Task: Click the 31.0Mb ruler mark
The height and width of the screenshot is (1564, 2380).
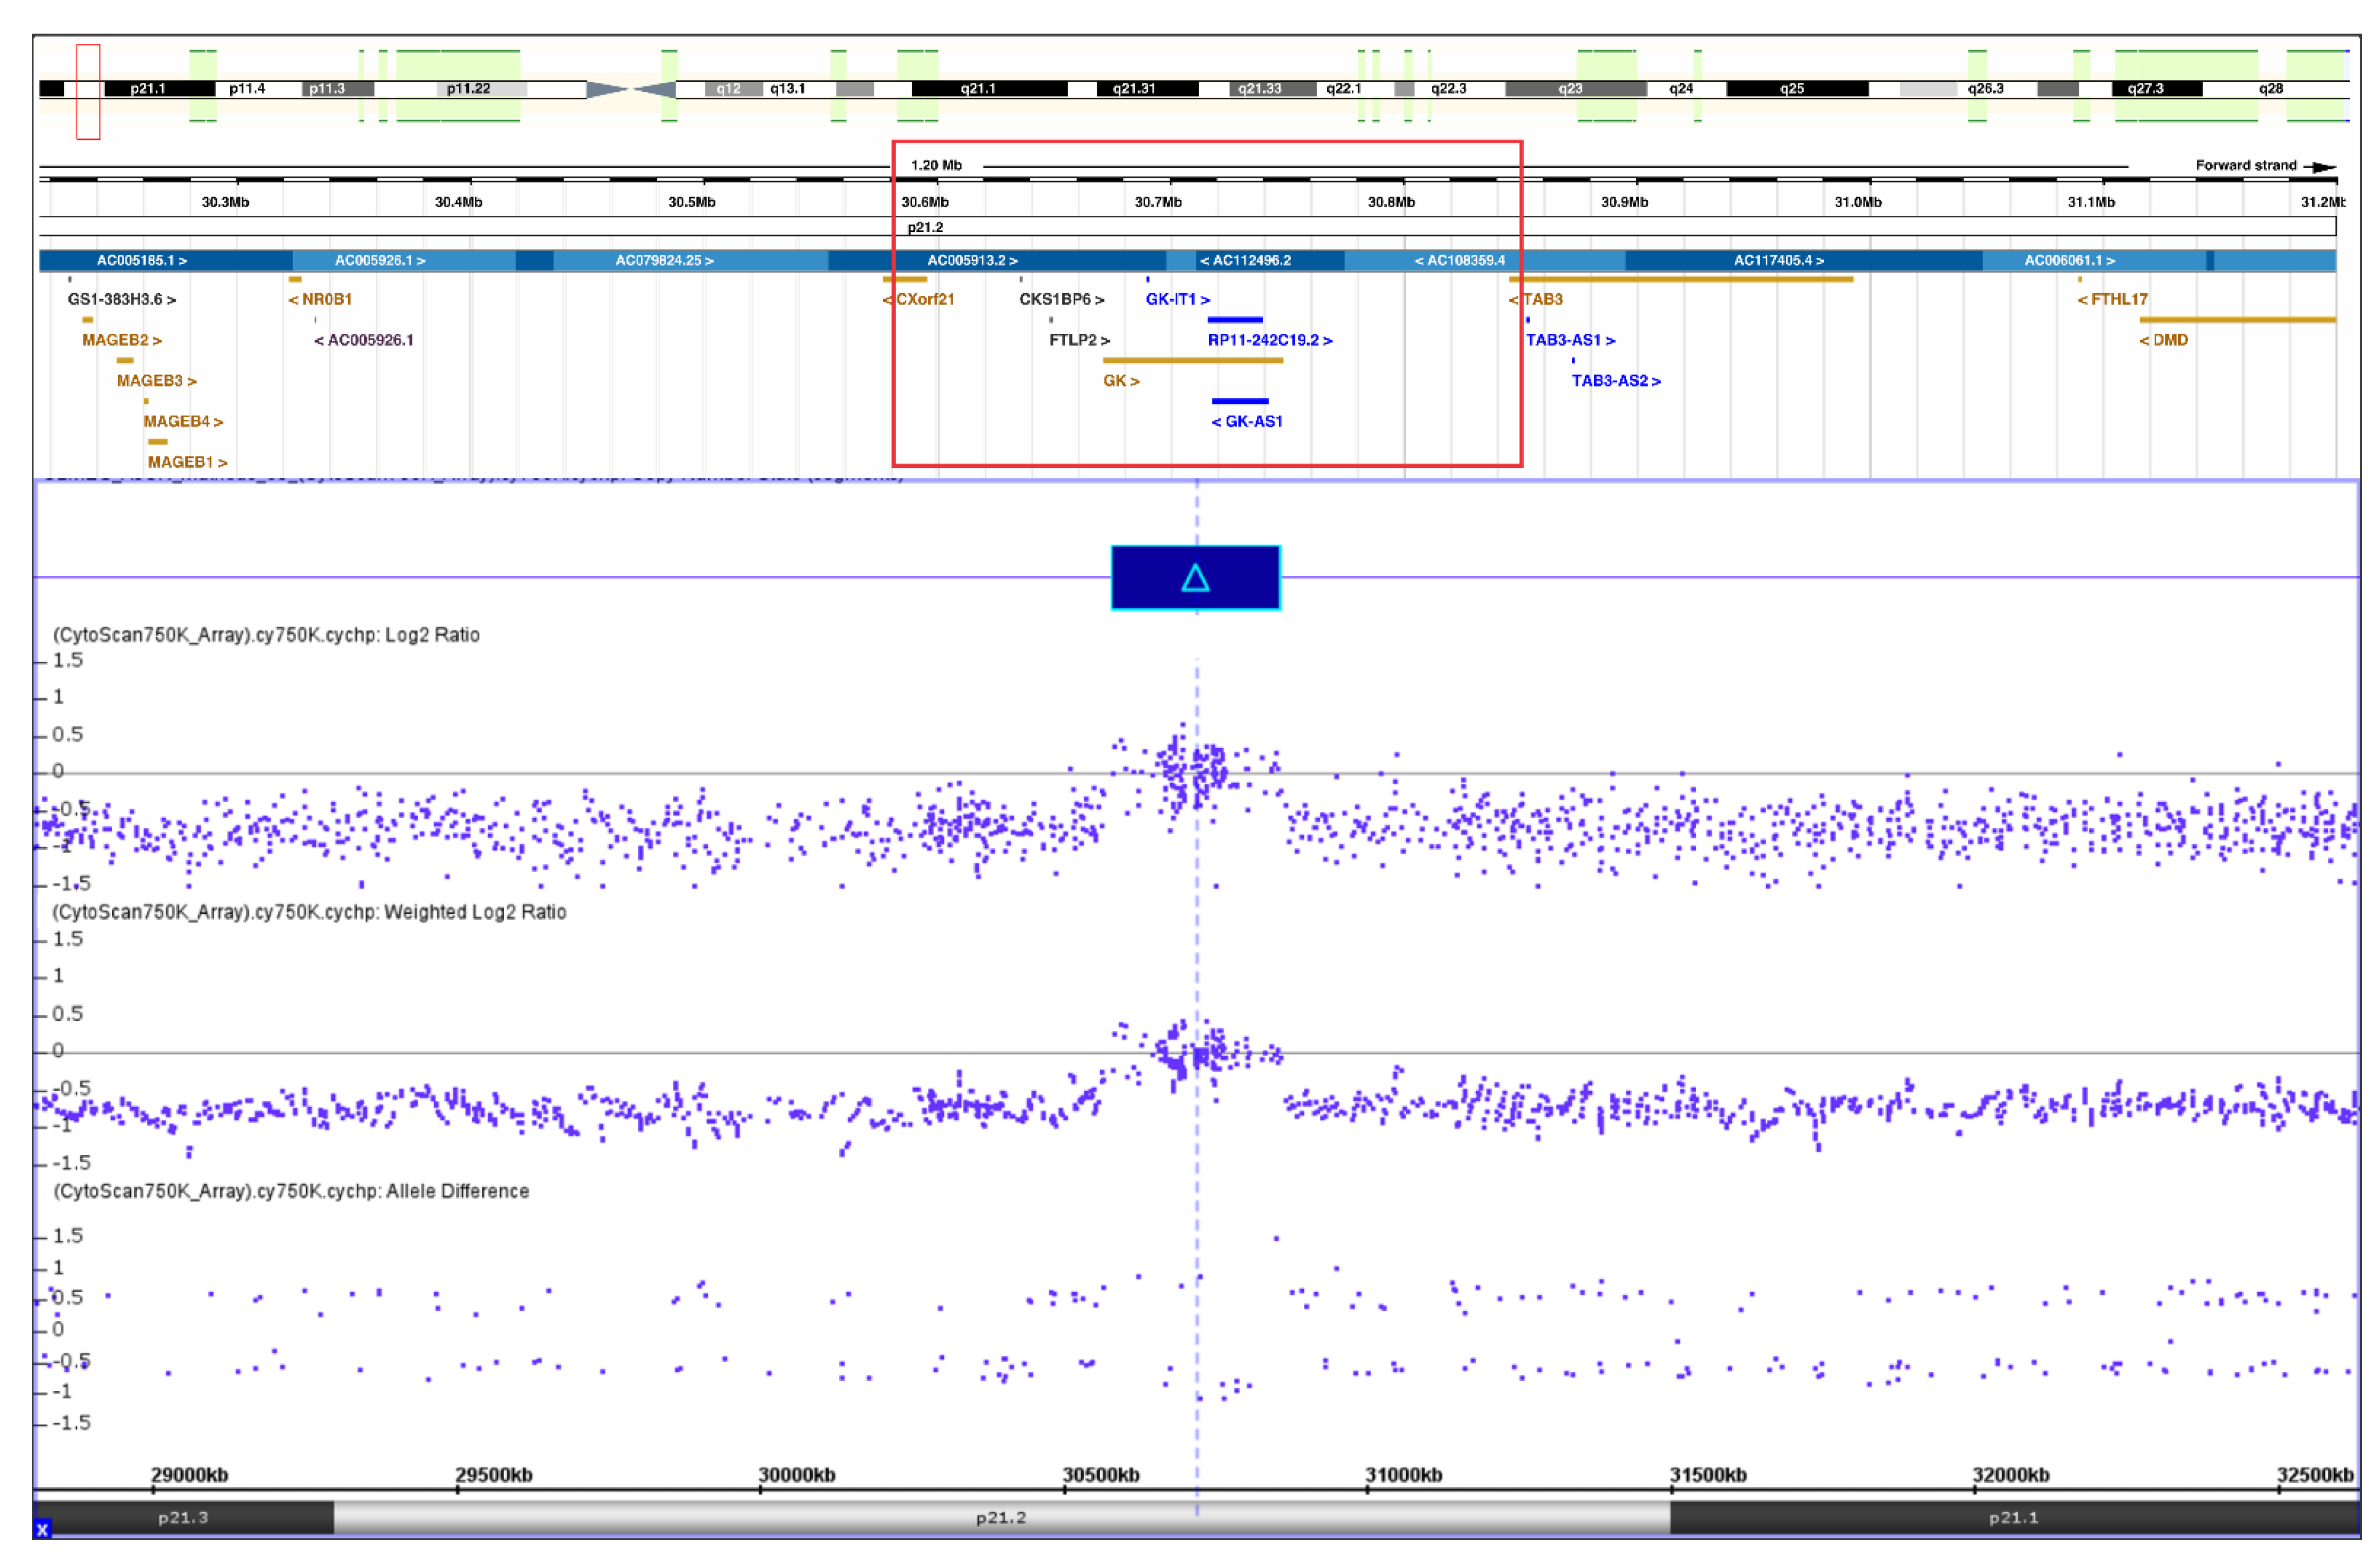Action: [1857, 202]
